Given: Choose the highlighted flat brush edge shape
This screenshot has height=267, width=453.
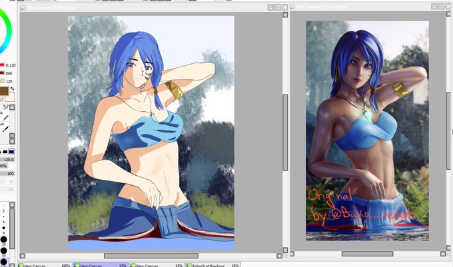Looking at the screenshot, I should tap(11, 152).
